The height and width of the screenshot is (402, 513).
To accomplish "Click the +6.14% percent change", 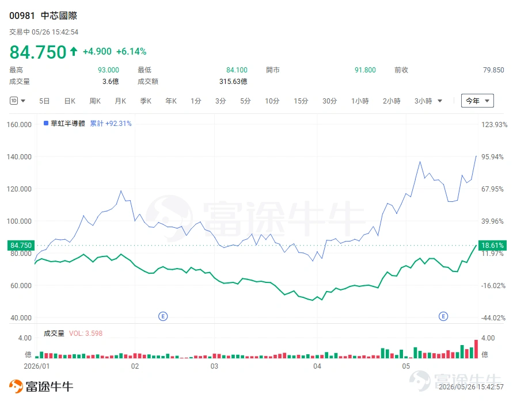I will 131,51.
